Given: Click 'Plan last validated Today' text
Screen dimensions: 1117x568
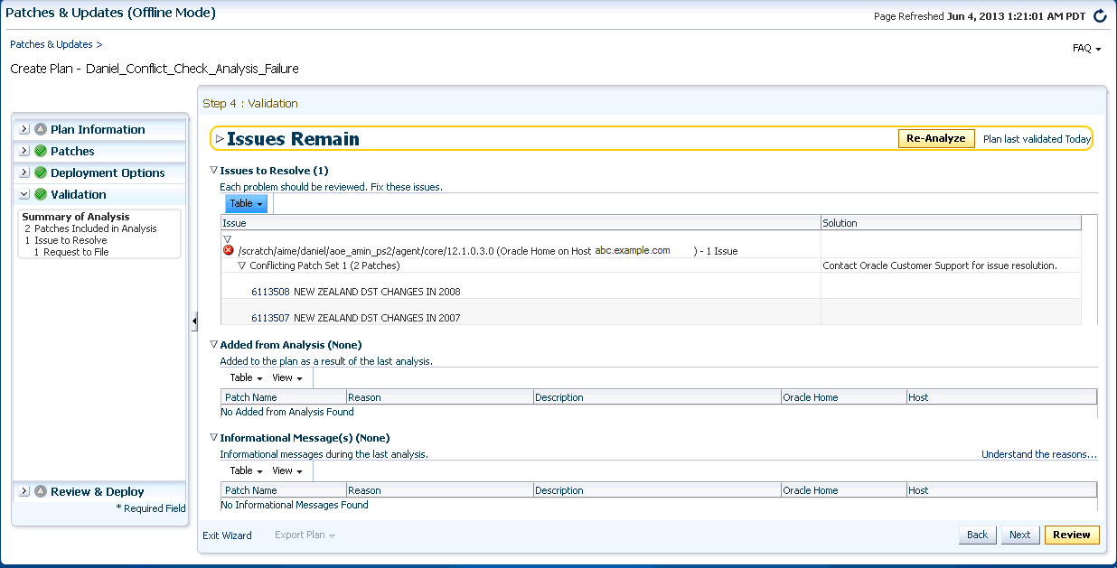Looking at the screenshot, I should click(1037, 139).
